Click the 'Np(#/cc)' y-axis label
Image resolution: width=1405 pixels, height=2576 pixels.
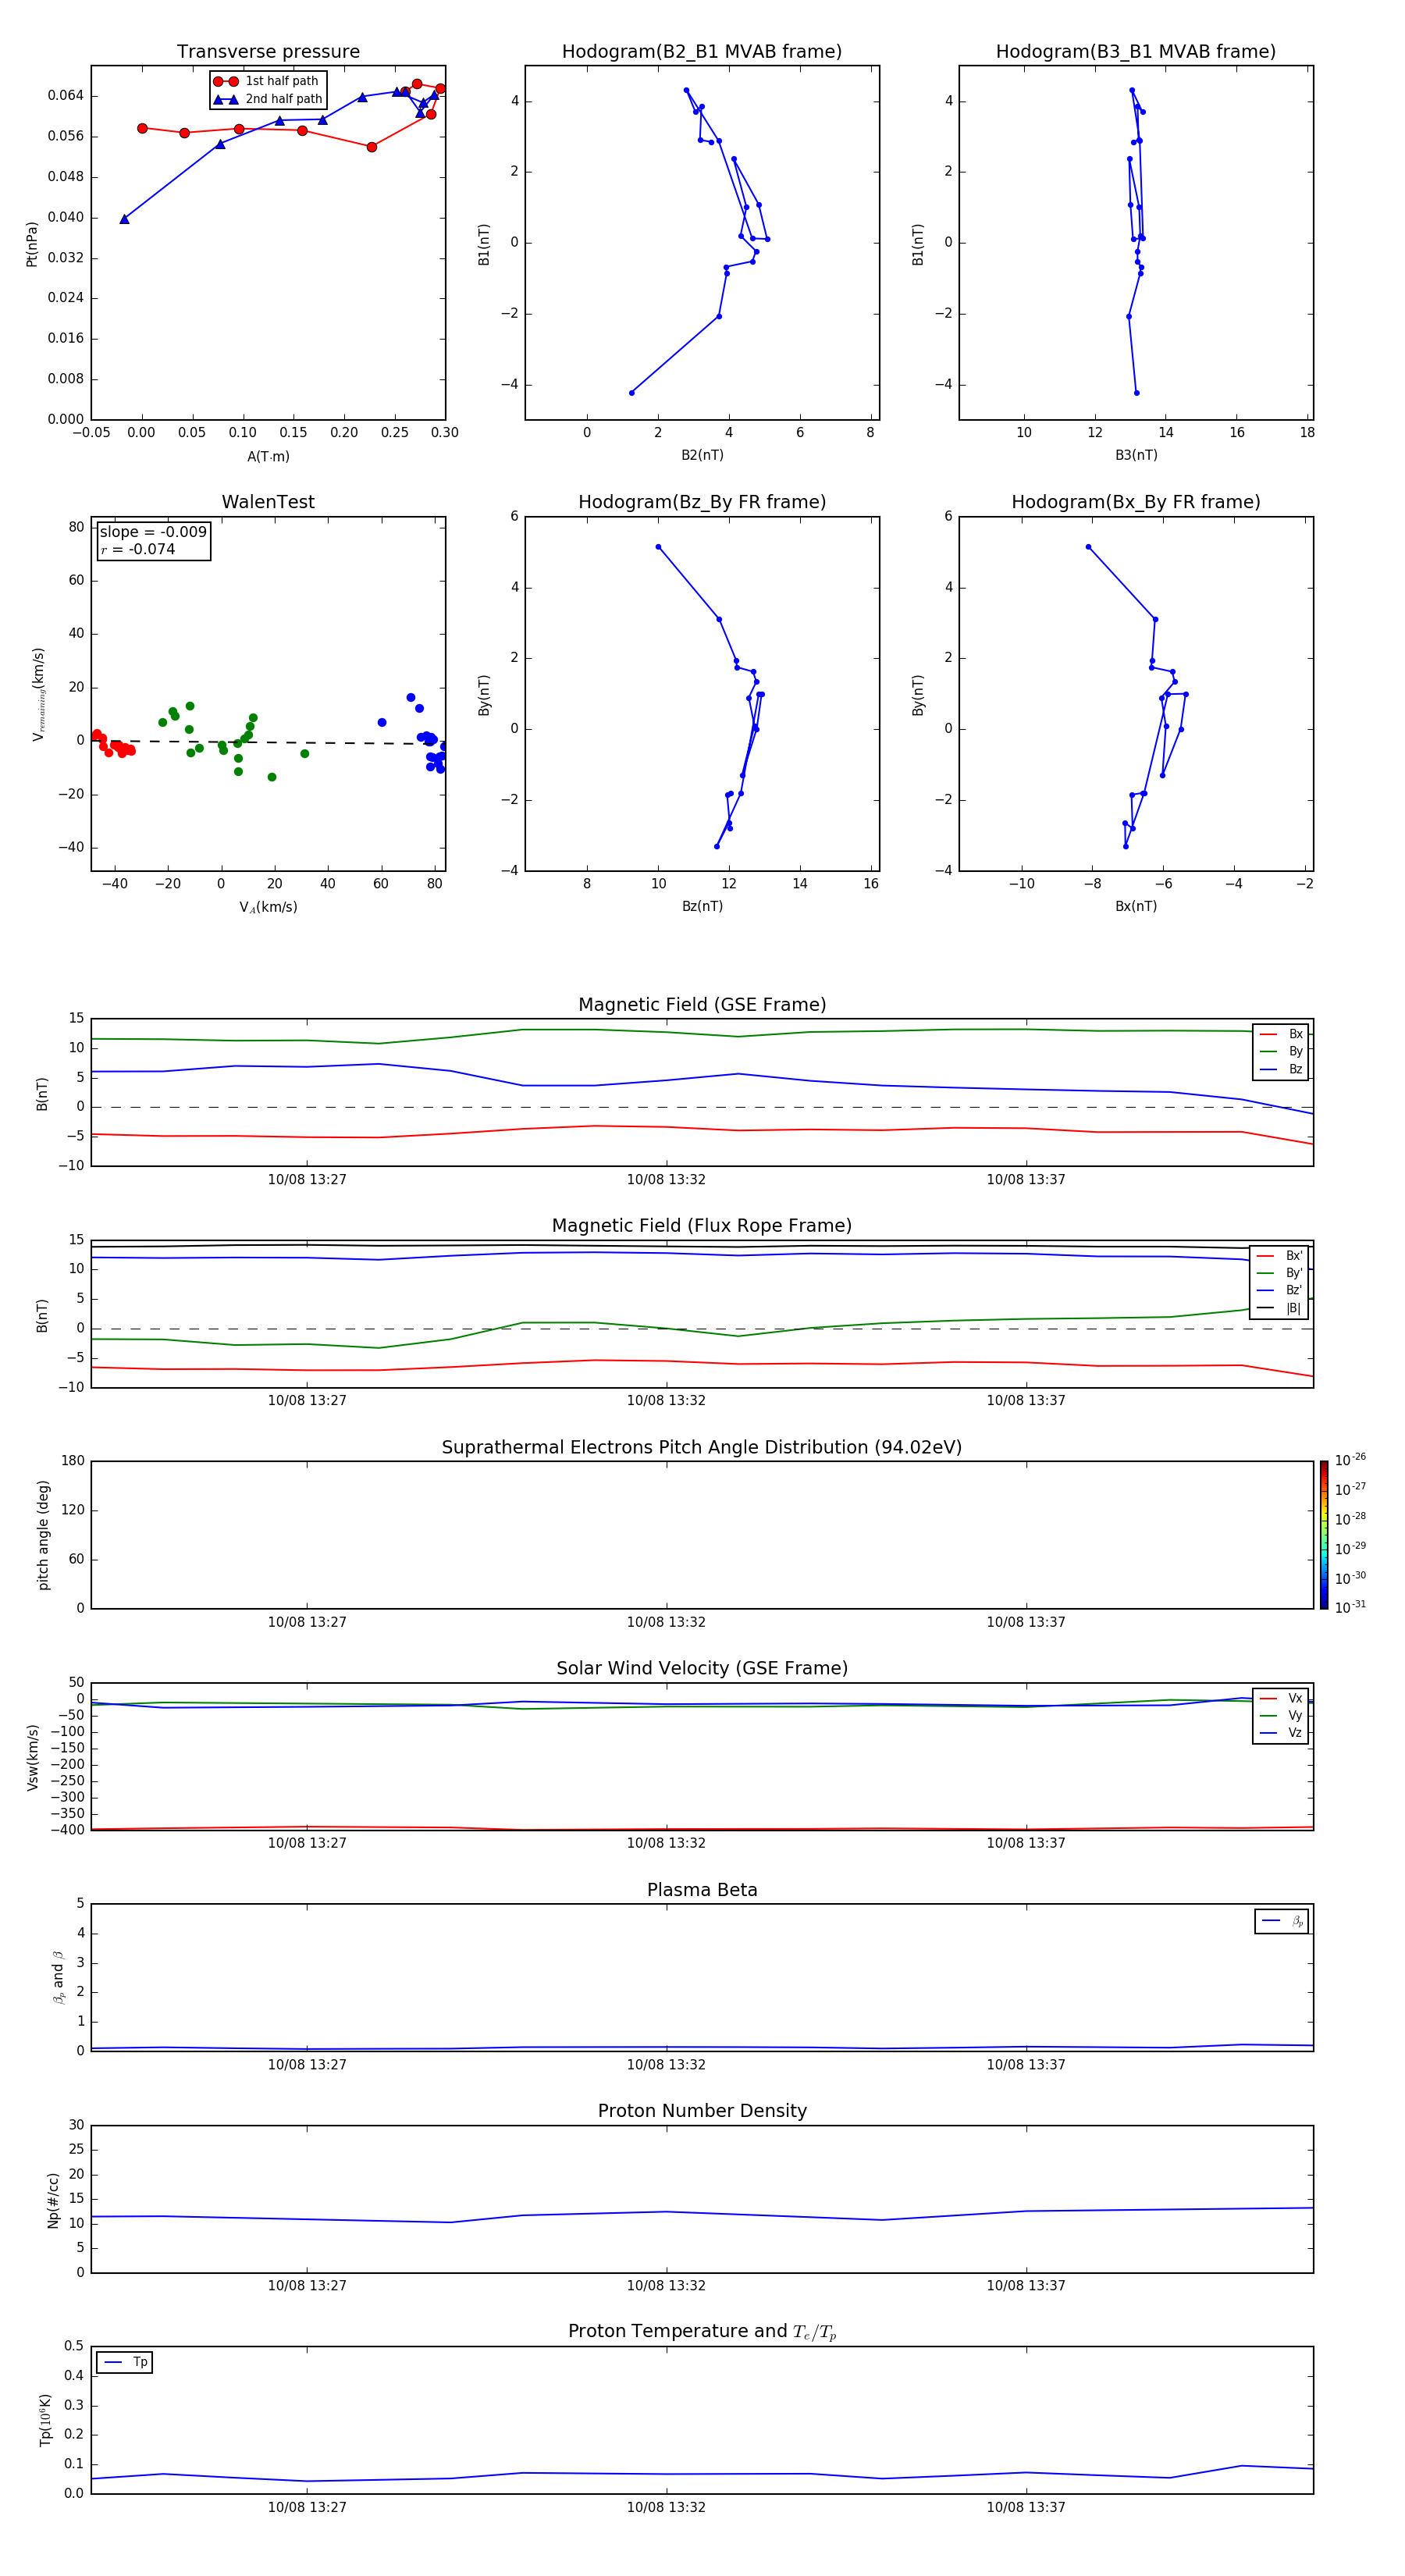pyautogui.click(x=54, y=2200)
